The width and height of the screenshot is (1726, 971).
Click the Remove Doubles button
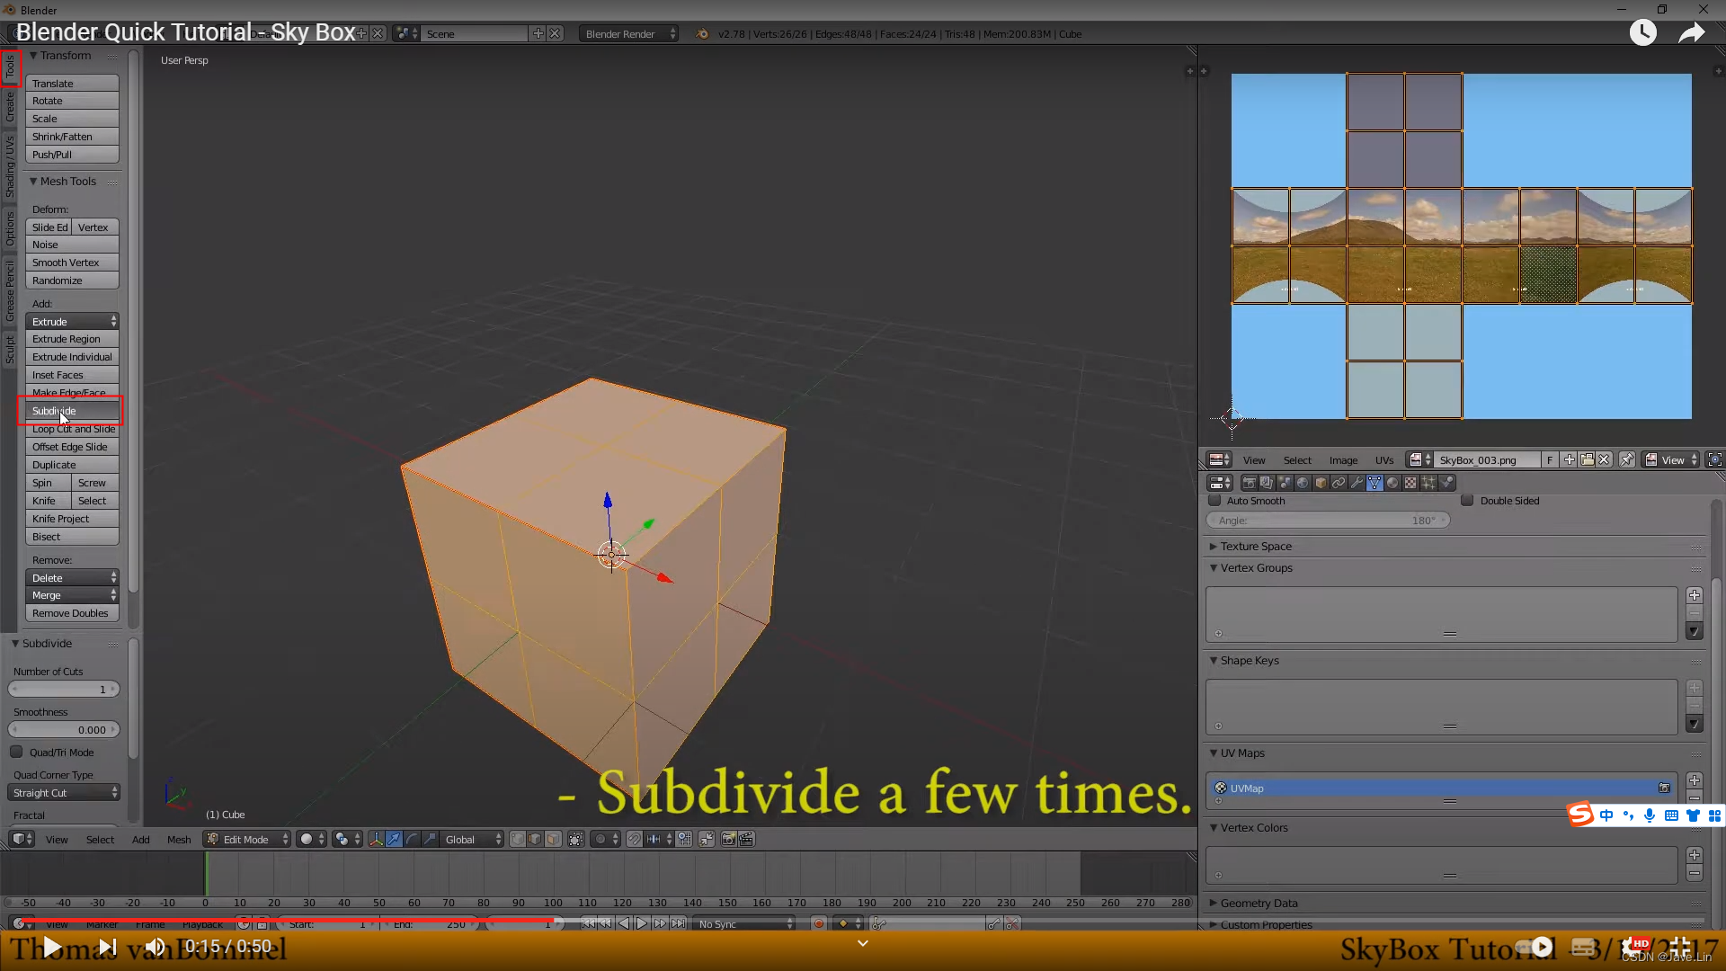[72, 612]
